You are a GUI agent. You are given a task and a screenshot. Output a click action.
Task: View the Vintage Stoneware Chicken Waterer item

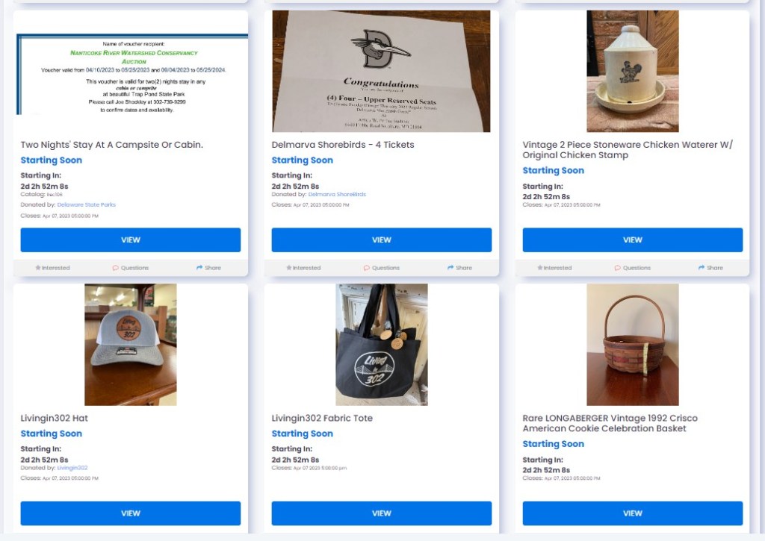[x=632, y=240]
